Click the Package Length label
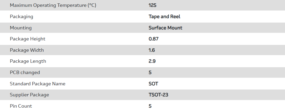 point(28,61)
